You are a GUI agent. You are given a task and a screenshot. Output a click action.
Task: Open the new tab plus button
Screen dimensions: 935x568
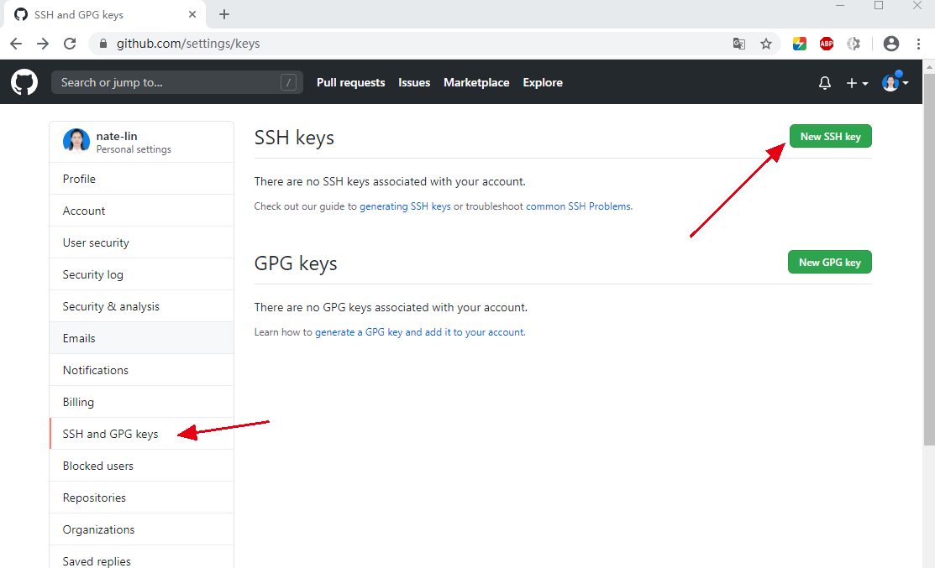[x=224, y=14]
